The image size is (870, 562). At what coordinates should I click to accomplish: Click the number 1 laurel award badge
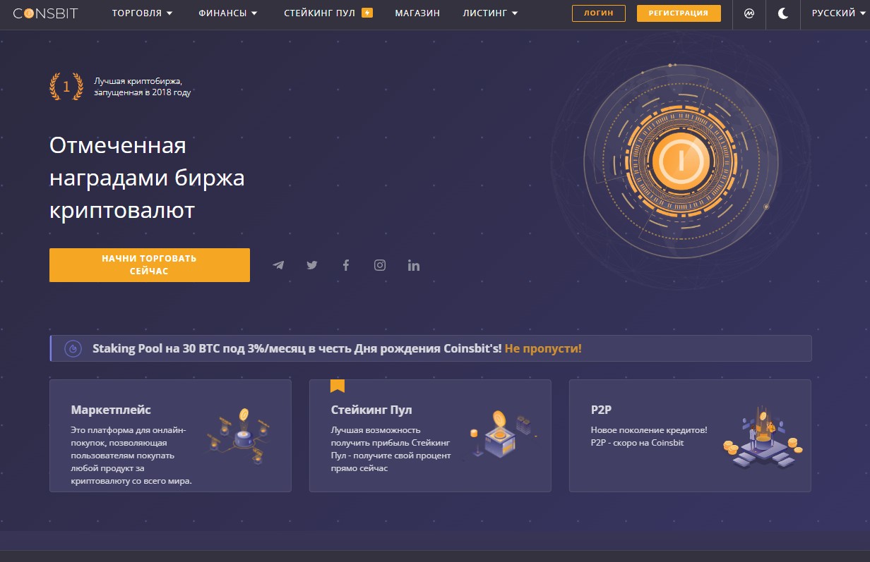click(66, 87)
